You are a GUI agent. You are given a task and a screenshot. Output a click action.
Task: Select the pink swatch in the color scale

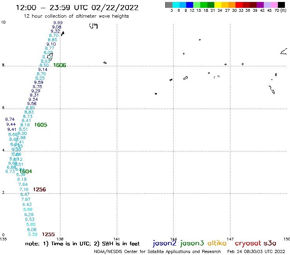(x=274, y=5)
